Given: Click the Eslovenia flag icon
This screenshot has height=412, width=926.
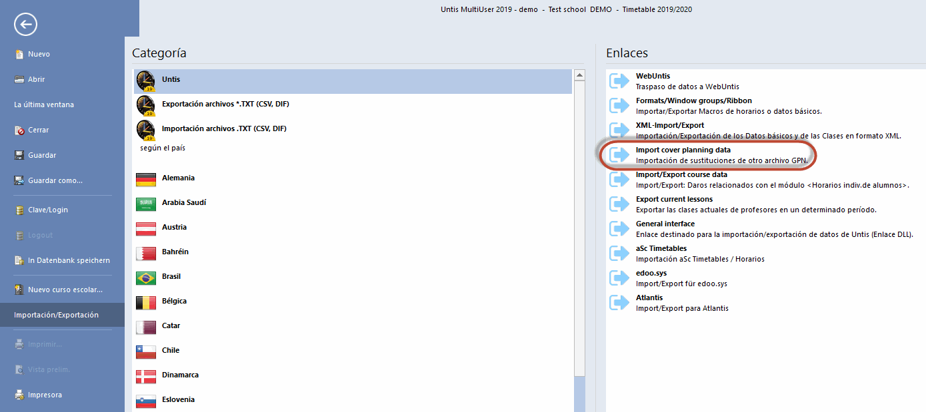Looking at the screenshot, I should click(145, 401).
